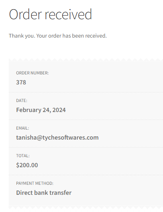The width and height of the screenshot is (163, 212).
Task: Select the thank you confirmation message
Action: point(58,36)
